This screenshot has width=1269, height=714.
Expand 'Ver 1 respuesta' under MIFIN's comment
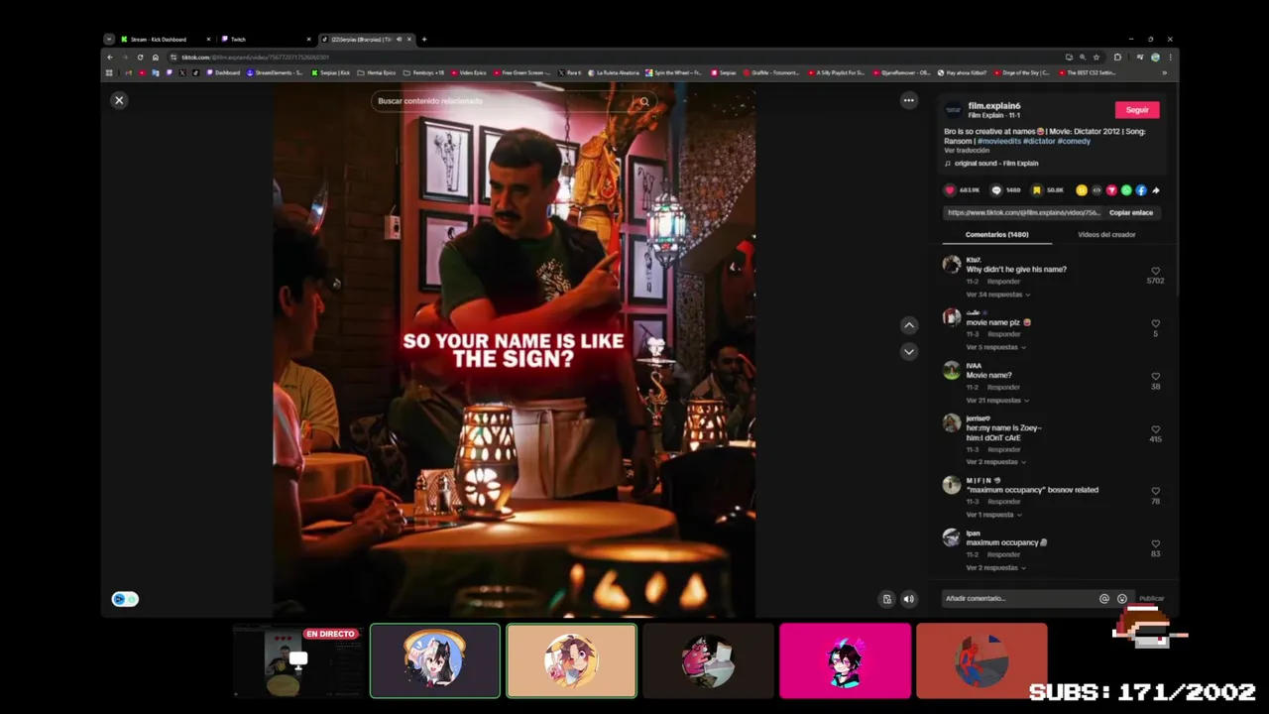[x=994, y=515]
